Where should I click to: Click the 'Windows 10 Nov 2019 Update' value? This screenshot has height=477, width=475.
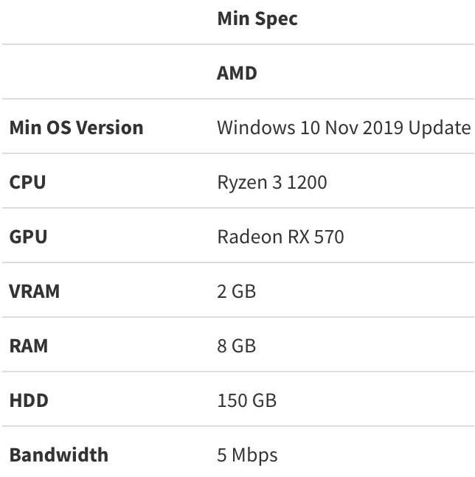pyautogui.click(x=343, y=128)
